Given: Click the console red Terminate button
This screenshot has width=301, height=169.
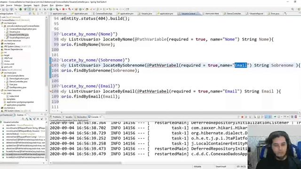Looking at the screenshot, I should [242, 117].
